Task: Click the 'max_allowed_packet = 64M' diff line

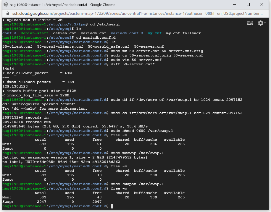Action: [37, 73]
